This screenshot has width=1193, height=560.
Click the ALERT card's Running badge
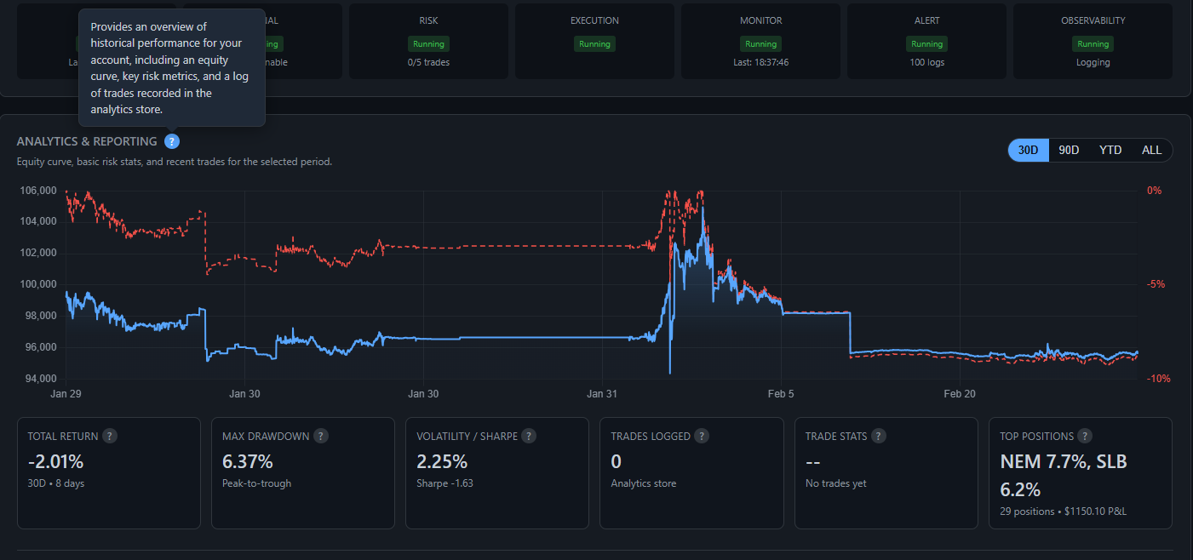pos(926,43)
